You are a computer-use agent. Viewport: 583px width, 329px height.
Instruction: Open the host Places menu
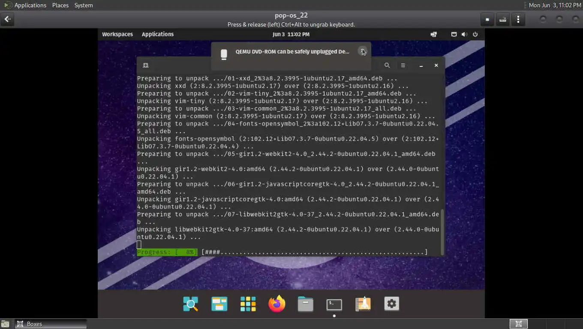click(x=60, y=5)
